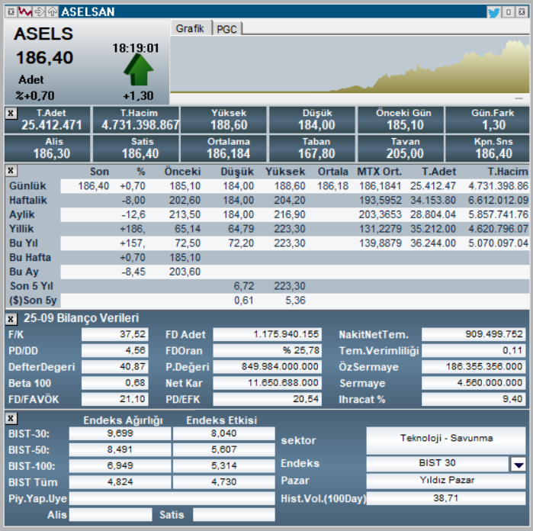Collapse chart using the minus mark below it
This screenshot has width=533, height=531.
pyautogui.click(x=519, y=98)
